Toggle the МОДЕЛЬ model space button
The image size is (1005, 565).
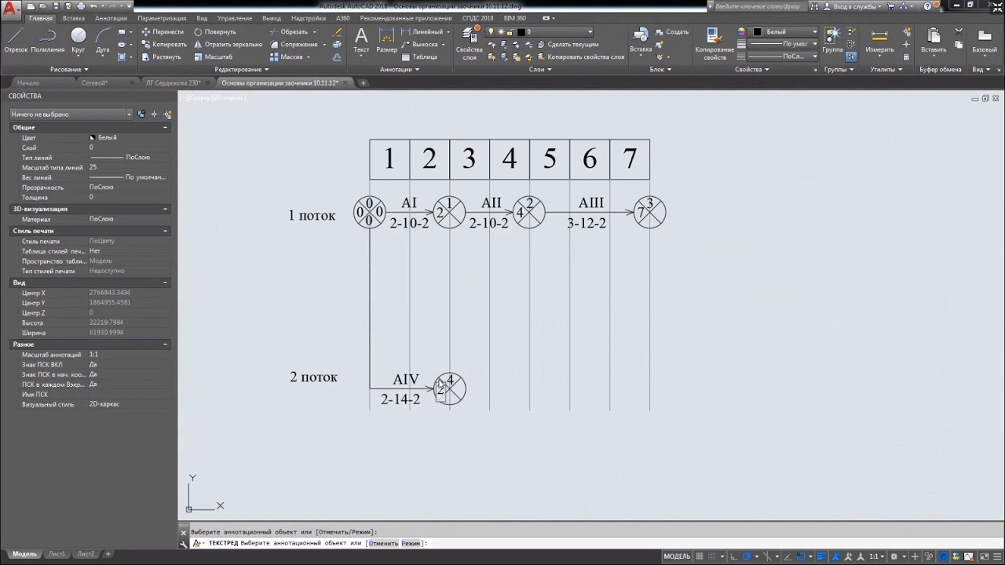click(677, 556)
